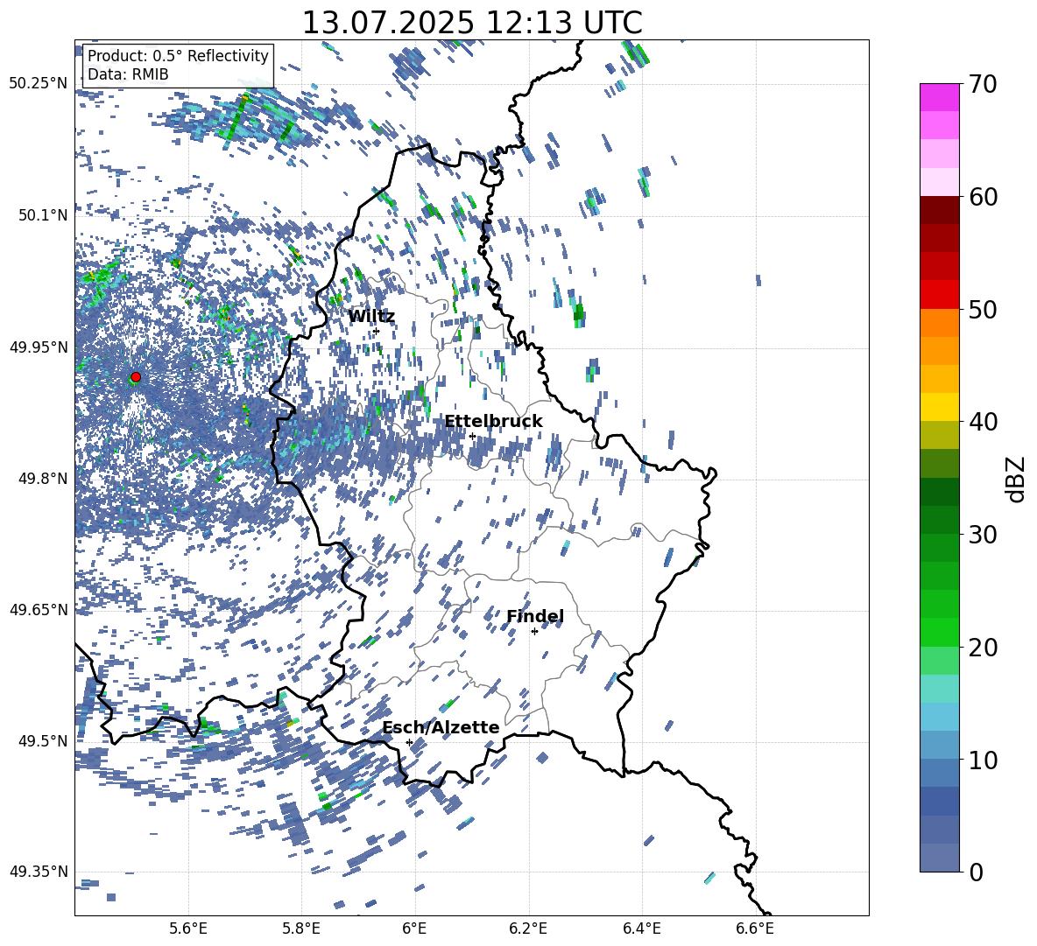Click the Ettelbruck station cross marker
1037x946 pixels.
tap(472, 436)
